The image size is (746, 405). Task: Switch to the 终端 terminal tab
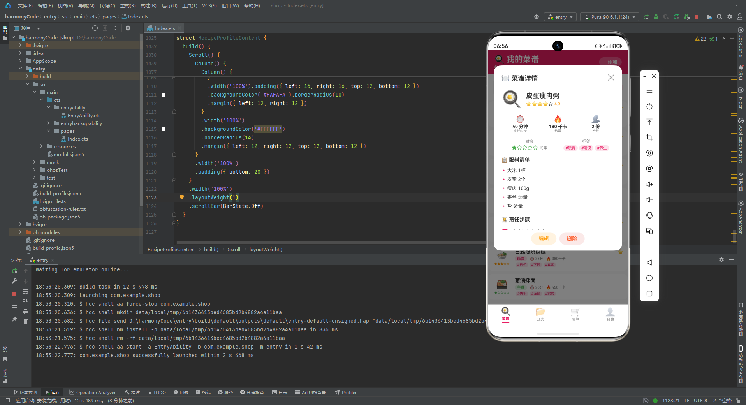[x=203, y=393]
